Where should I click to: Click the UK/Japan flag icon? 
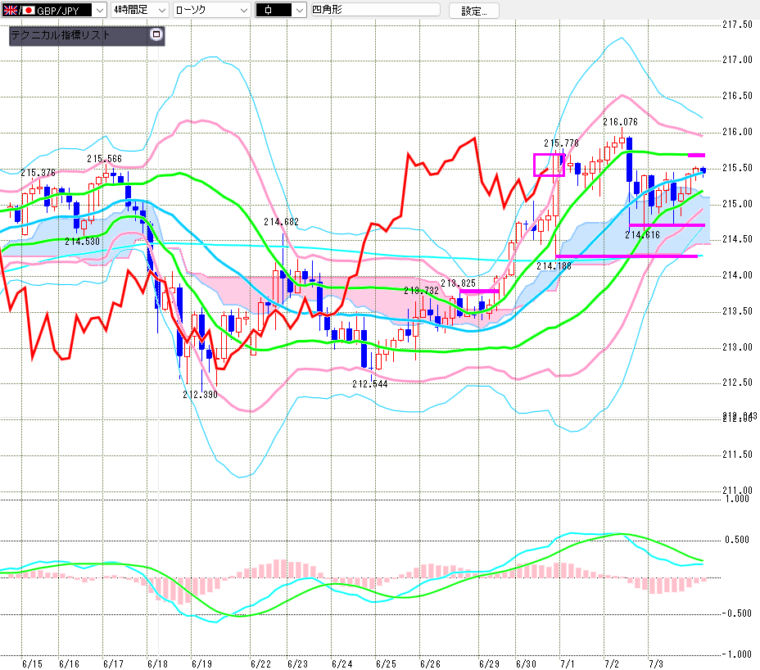click(19, 10)
